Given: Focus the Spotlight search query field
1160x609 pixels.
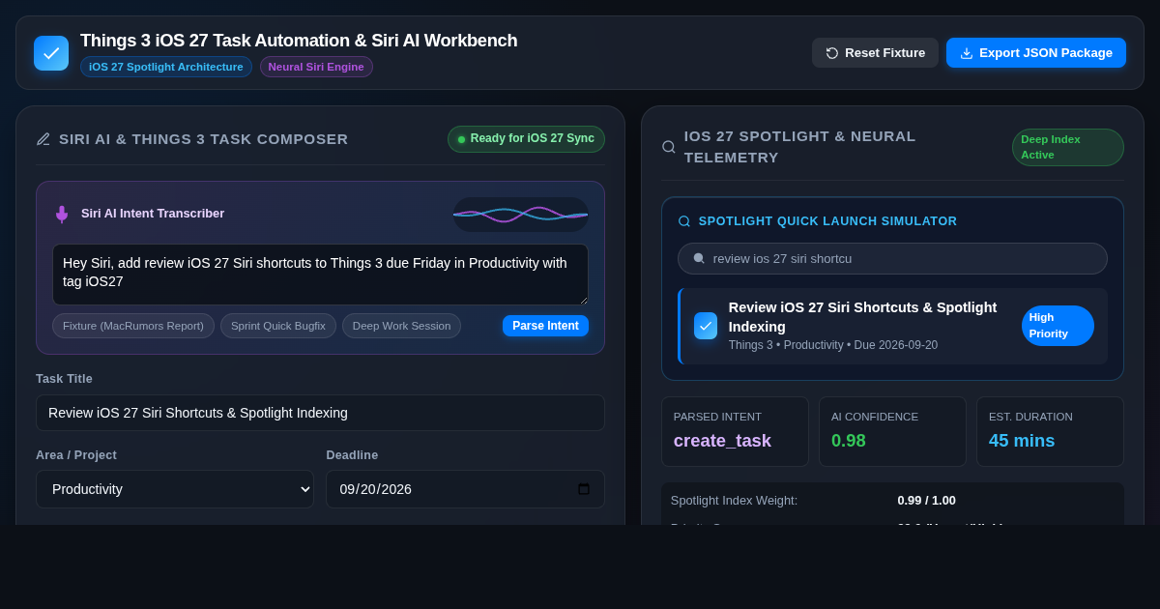Looking at the screenshot, I should tap(892, 259).
